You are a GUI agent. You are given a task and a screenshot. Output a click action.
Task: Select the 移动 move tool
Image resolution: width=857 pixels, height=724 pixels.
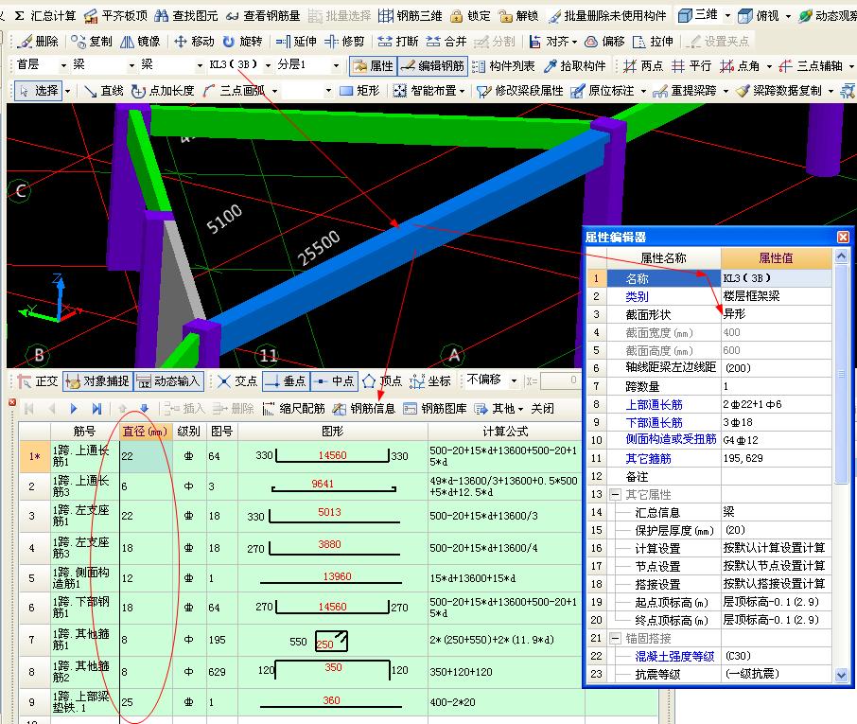pos(194,42)
